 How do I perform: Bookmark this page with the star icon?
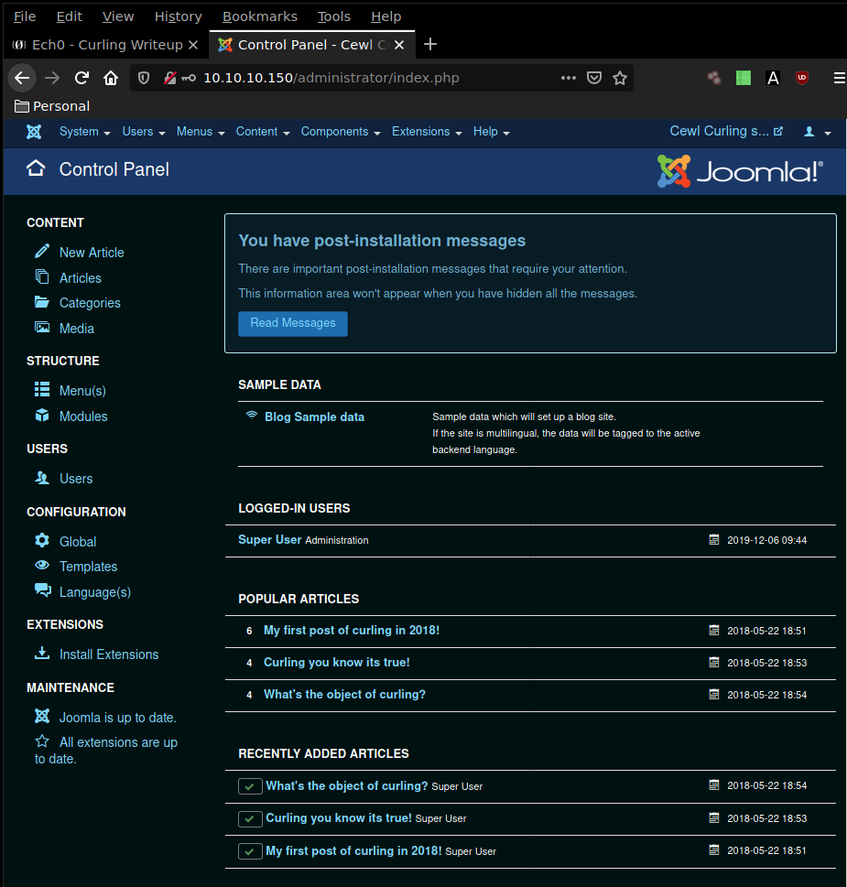click(x=620, y=78)
